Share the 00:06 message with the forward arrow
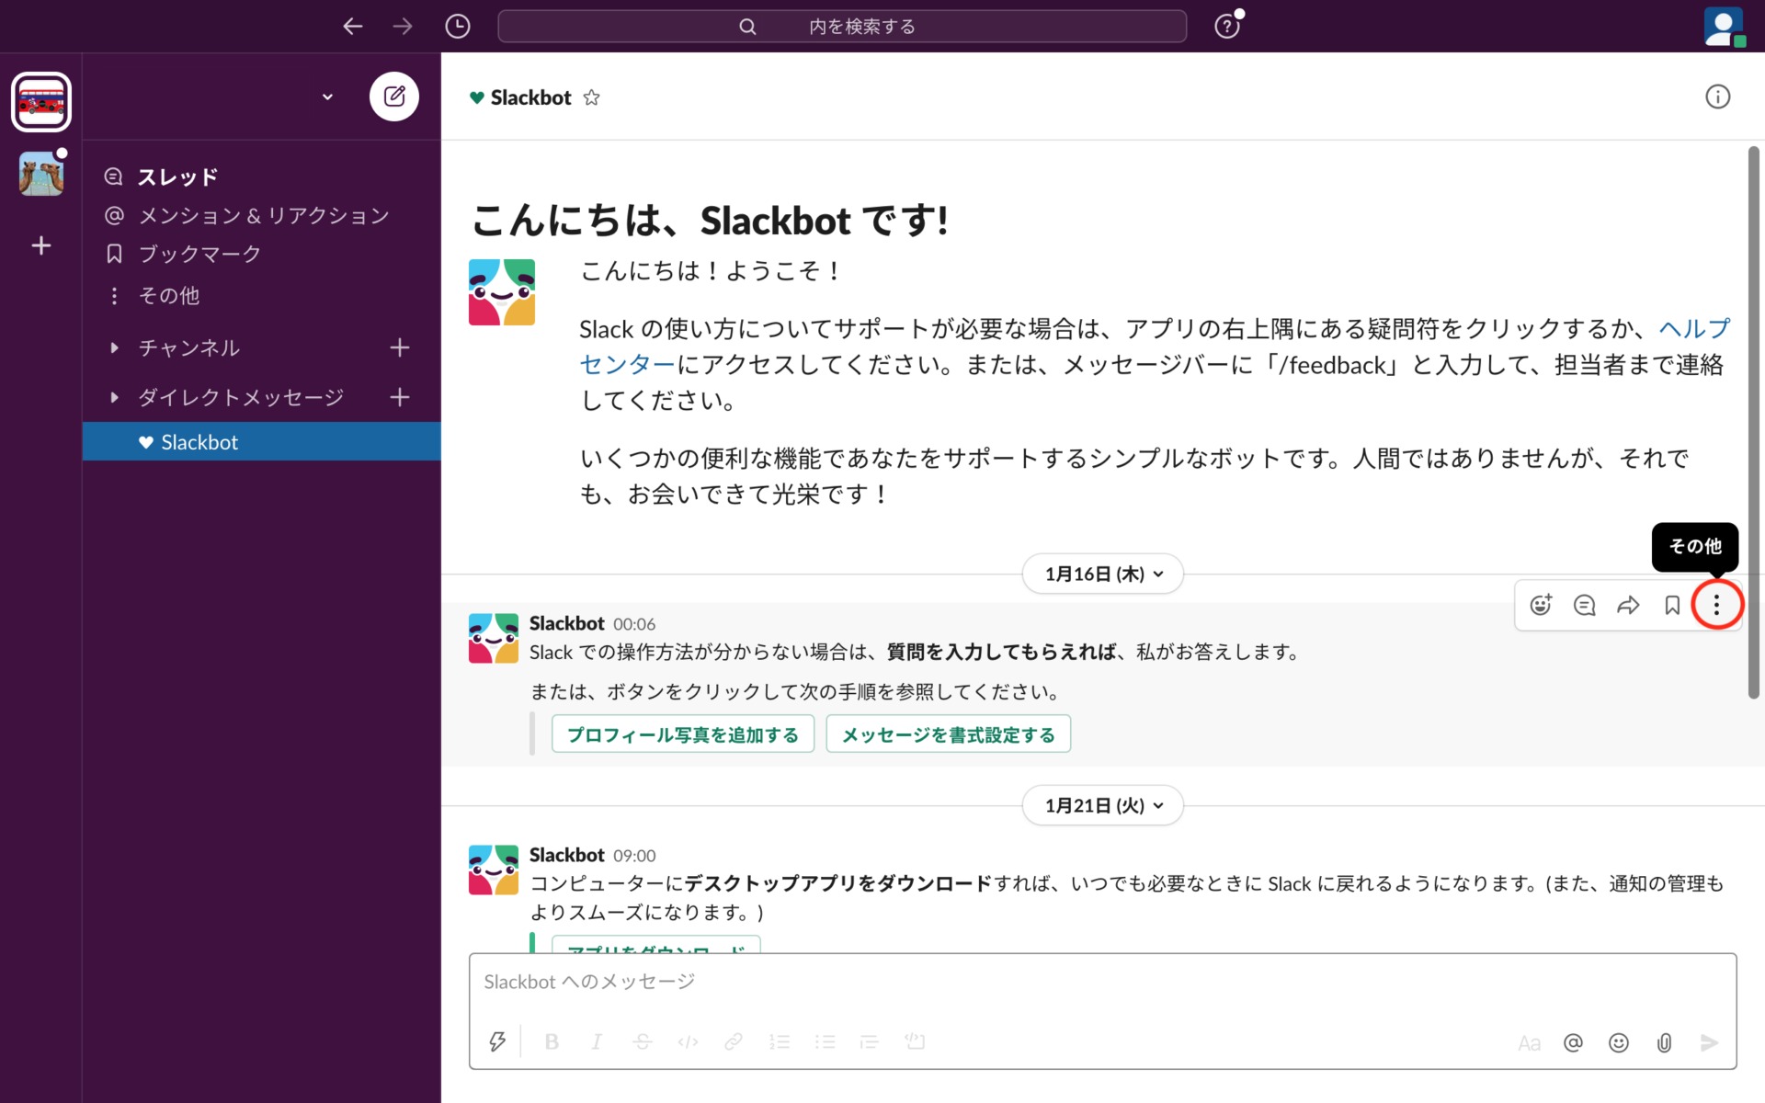The width and height of the screenshot is (1765, 1103). click(1628, 605)
